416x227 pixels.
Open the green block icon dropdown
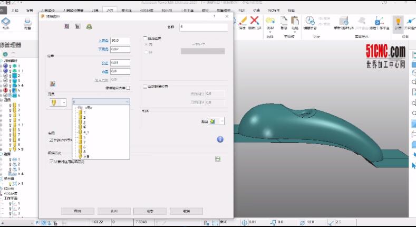point(222,121)
